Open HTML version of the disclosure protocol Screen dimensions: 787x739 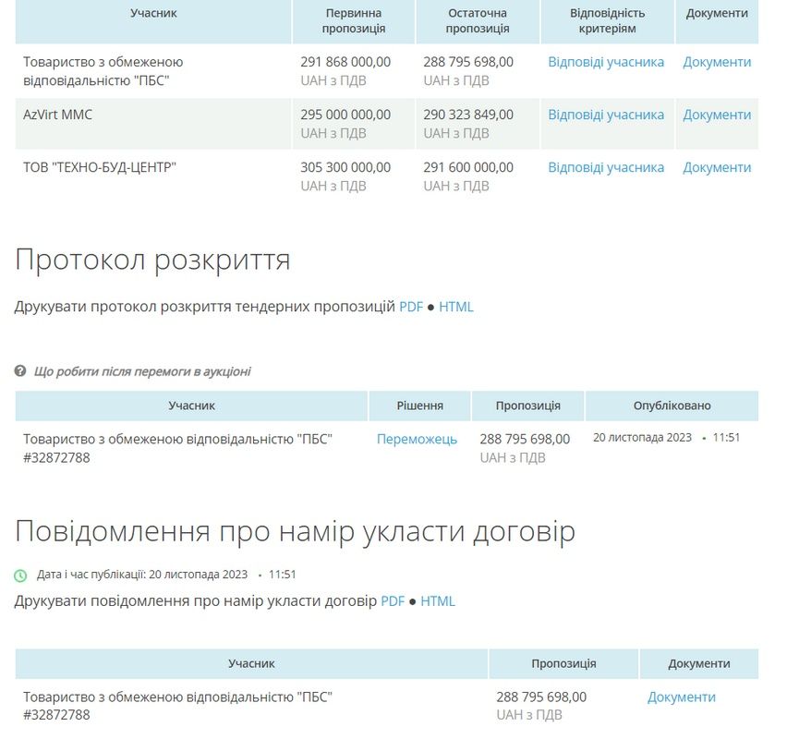[456, 306]
